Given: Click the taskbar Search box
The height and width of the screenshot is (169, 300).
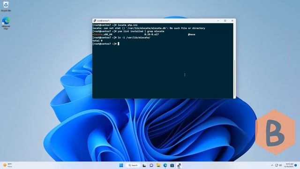Looking at the screenshot, I should (133, 165).
